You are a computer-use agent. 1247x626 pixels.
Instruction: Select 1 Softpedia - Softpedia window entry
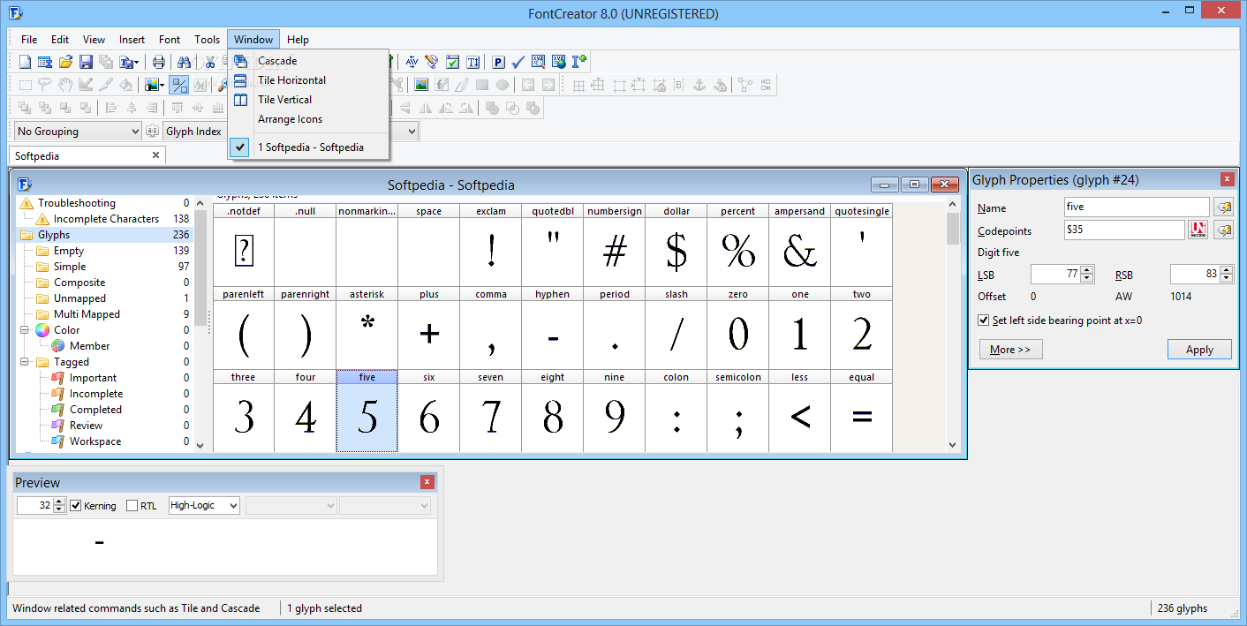pyautogui.click(x=310, y=147)
